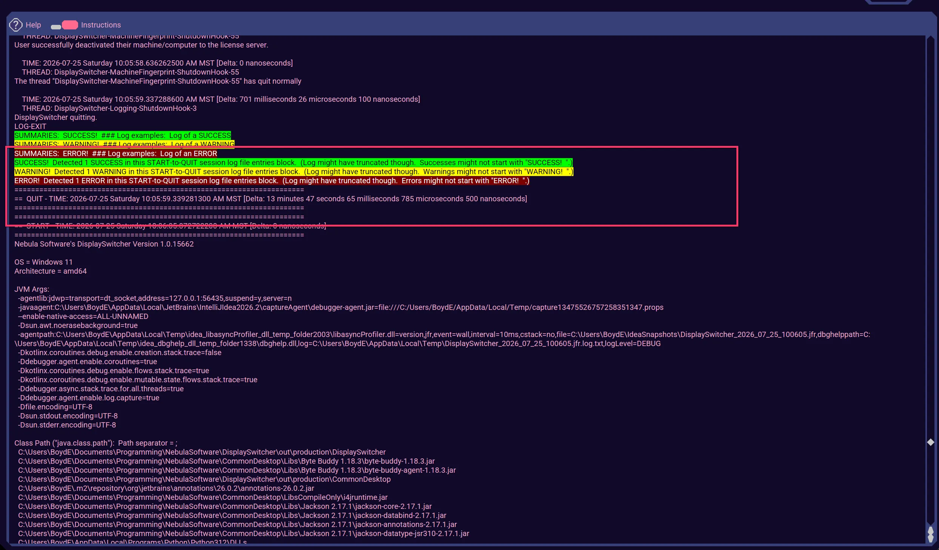Toggle the Instructions switch
Viewport: 939px width, 550px height.
point(65,25)
